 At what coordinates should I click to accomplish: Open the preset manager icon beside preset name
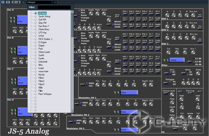[55, 2]
